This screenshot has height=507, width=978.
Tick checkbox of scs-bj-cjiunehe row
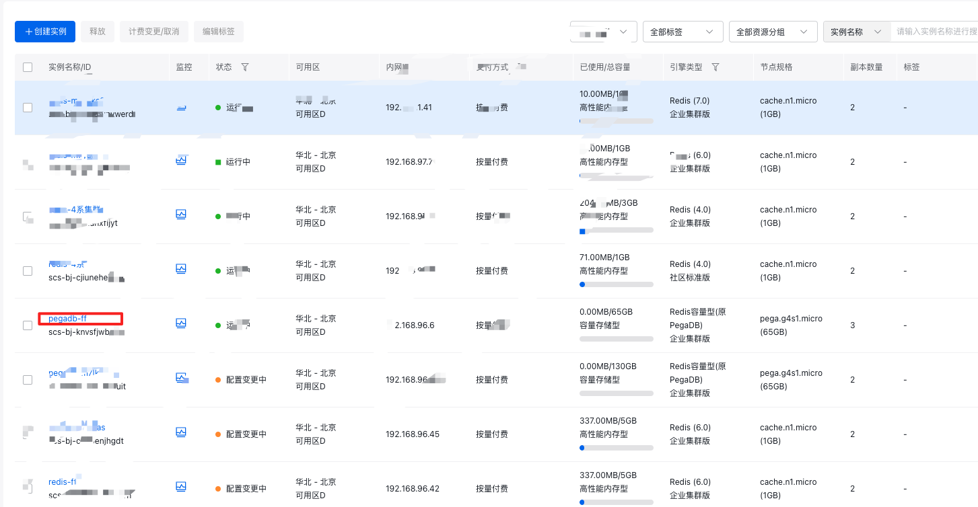tap(28, 271)
